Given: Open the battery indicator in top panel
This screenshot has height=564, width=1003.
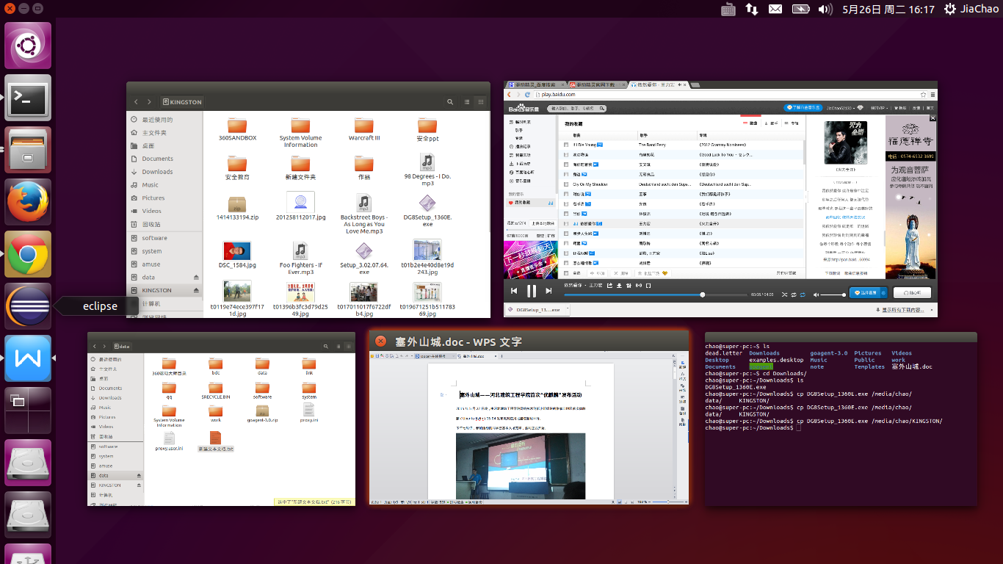Looking at the screenshot, I should pos(800,9).
